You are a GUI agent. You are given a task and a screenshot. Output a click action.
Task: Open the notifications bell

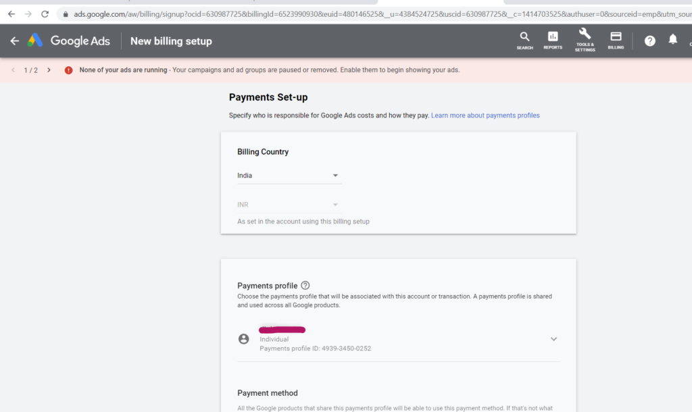(x=672, y=40)
